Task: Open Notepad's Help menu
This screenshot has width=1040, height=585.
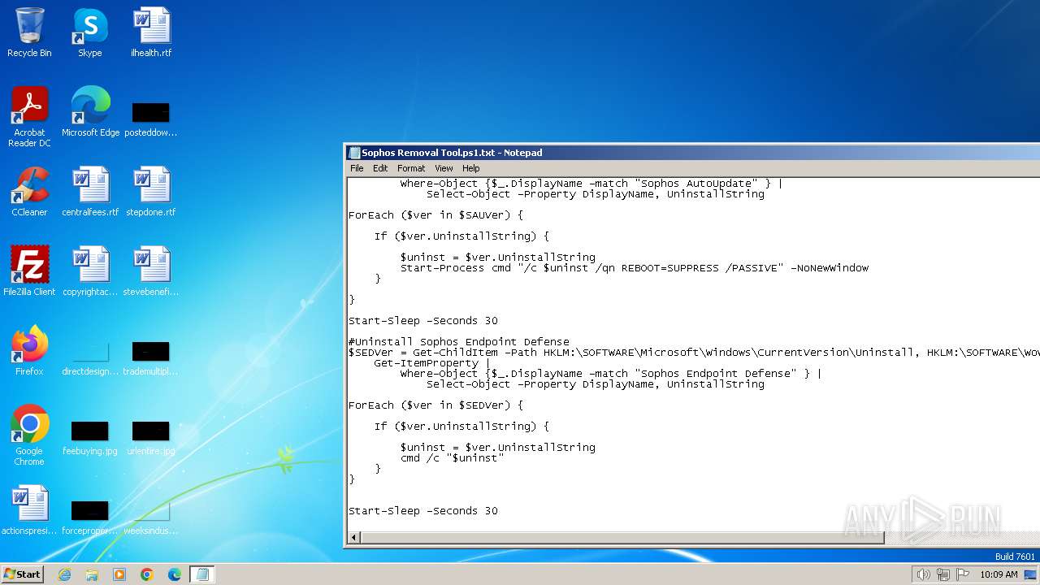Action: 471,168
